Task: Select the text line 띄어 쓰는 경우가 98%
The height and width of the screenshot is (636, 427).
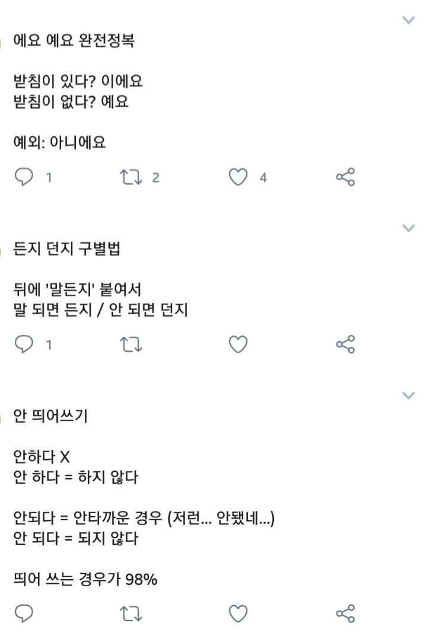Action: click(85, 580)
